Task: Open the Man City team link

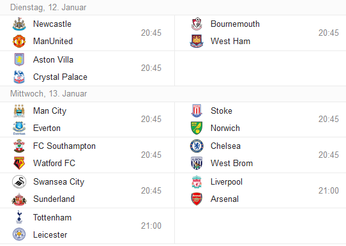Action: click(50, 111)
